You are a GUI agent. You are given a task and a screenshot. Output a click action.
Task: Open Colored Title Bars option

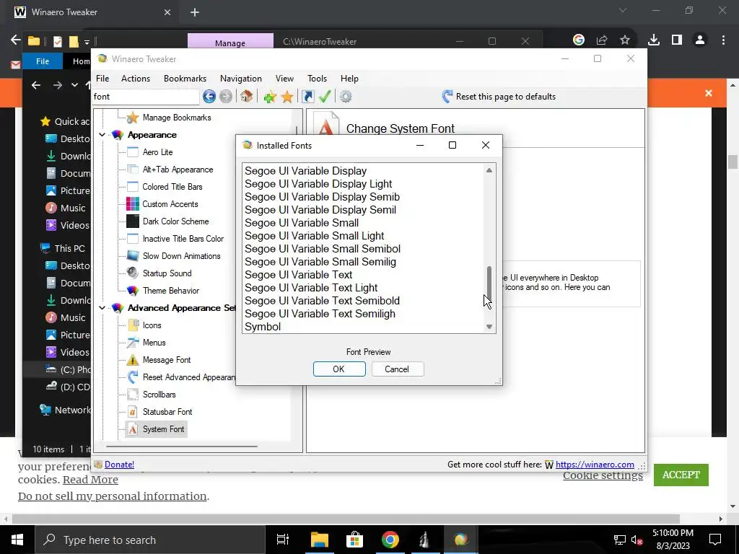172,187
